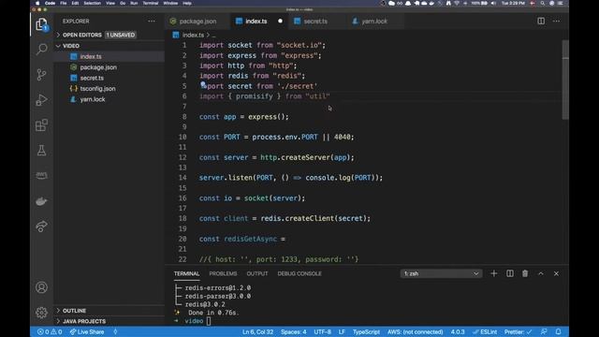Click the 1 UNSAVED badge
This screenshot has height=337, width=599.
pyautogui.click(x=121, y=35)
